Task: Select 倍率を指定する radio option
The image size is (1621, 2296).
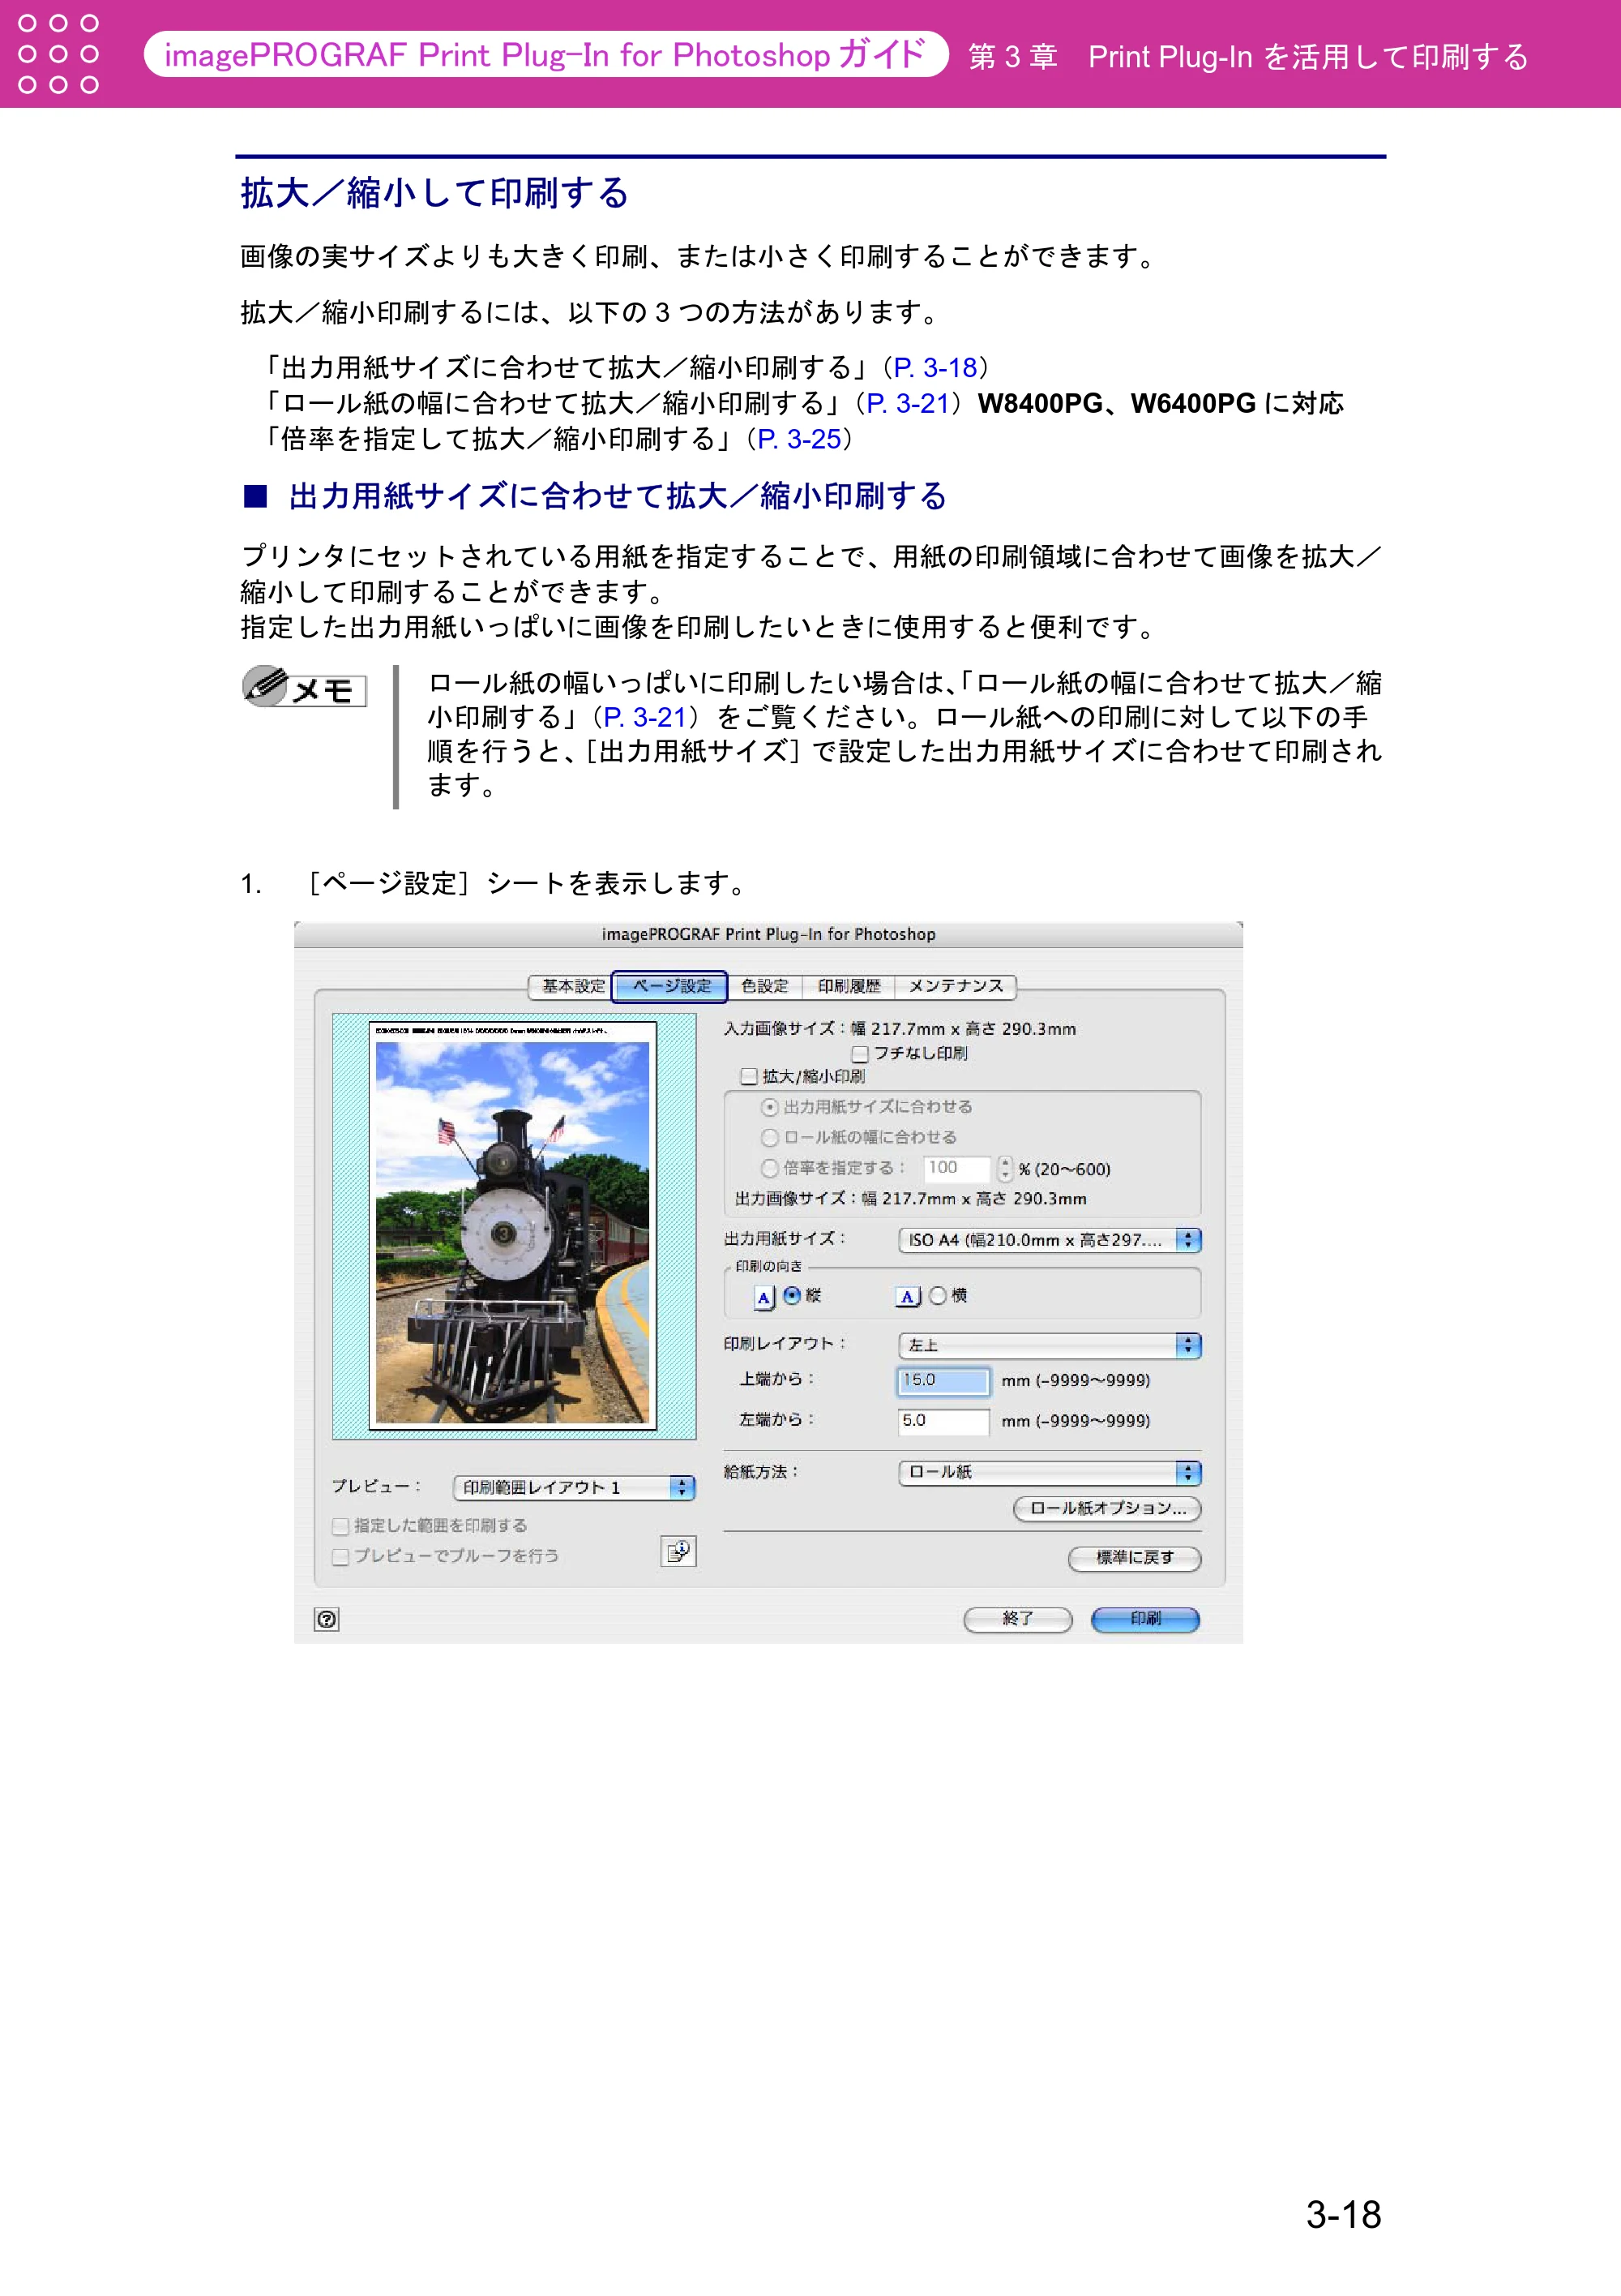Action: [x=769, y=1168]
